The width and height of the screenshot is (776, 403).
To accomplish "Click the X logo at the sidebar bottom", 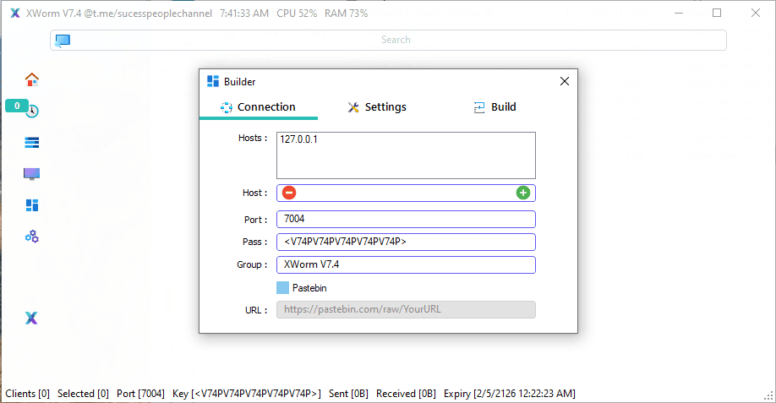I will (31, 318).
